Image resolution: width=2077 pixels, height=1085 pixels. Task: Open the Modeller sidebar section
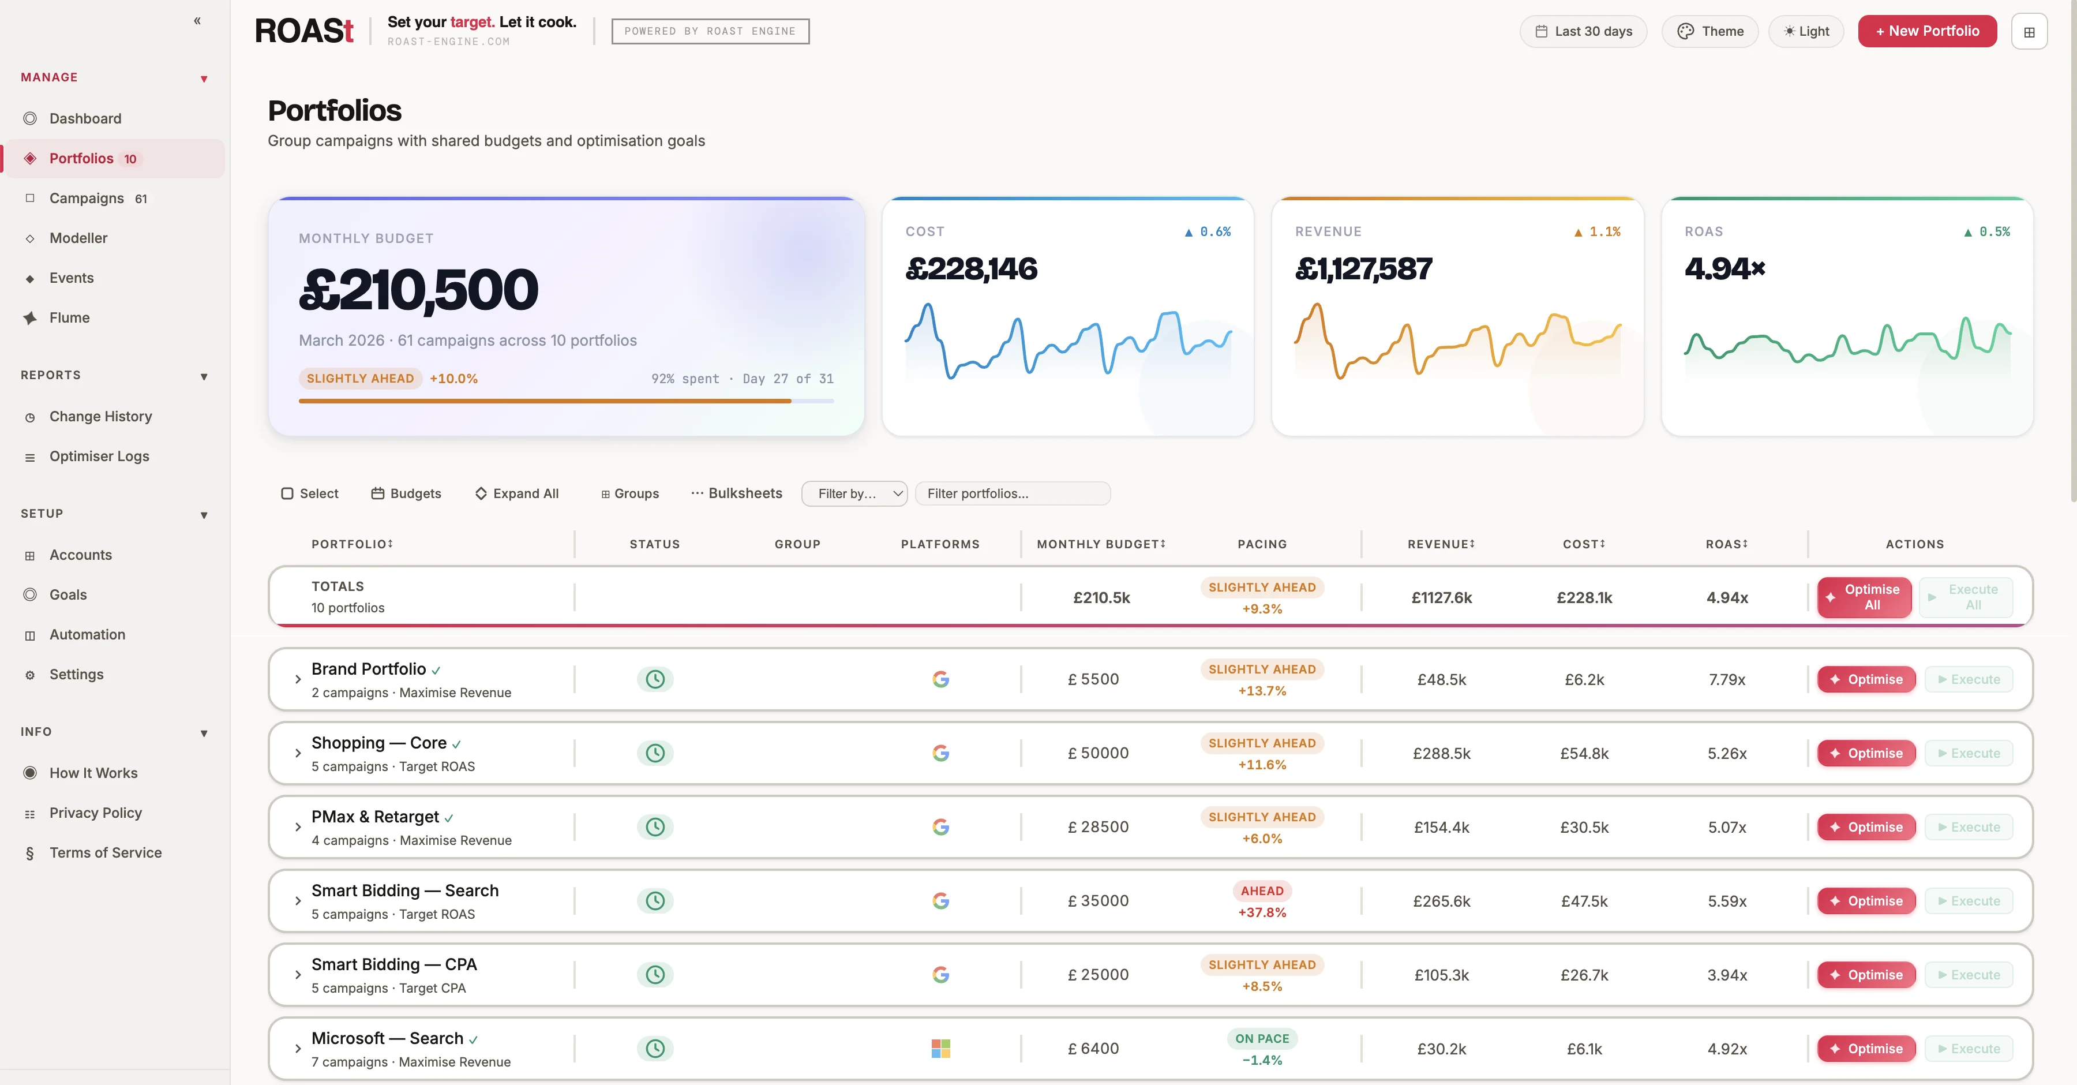(x=78, y=237)
